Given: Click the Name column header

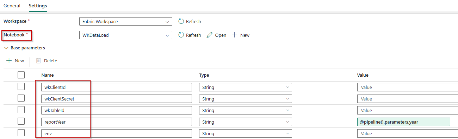Looking at the screenshot, I should 48,75.
